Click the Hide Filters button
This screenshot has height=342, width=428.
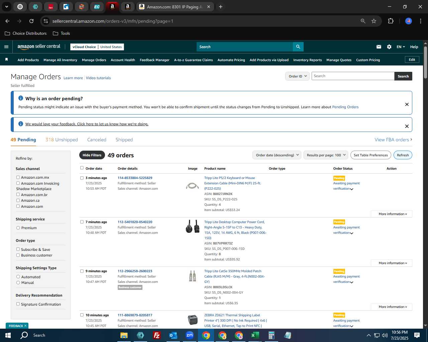tap(92, 155)
